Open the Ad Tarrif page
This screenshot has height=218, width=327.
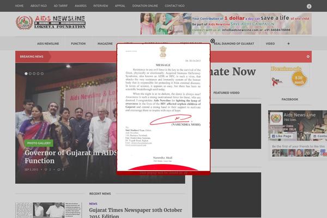[x=60, y=6]
